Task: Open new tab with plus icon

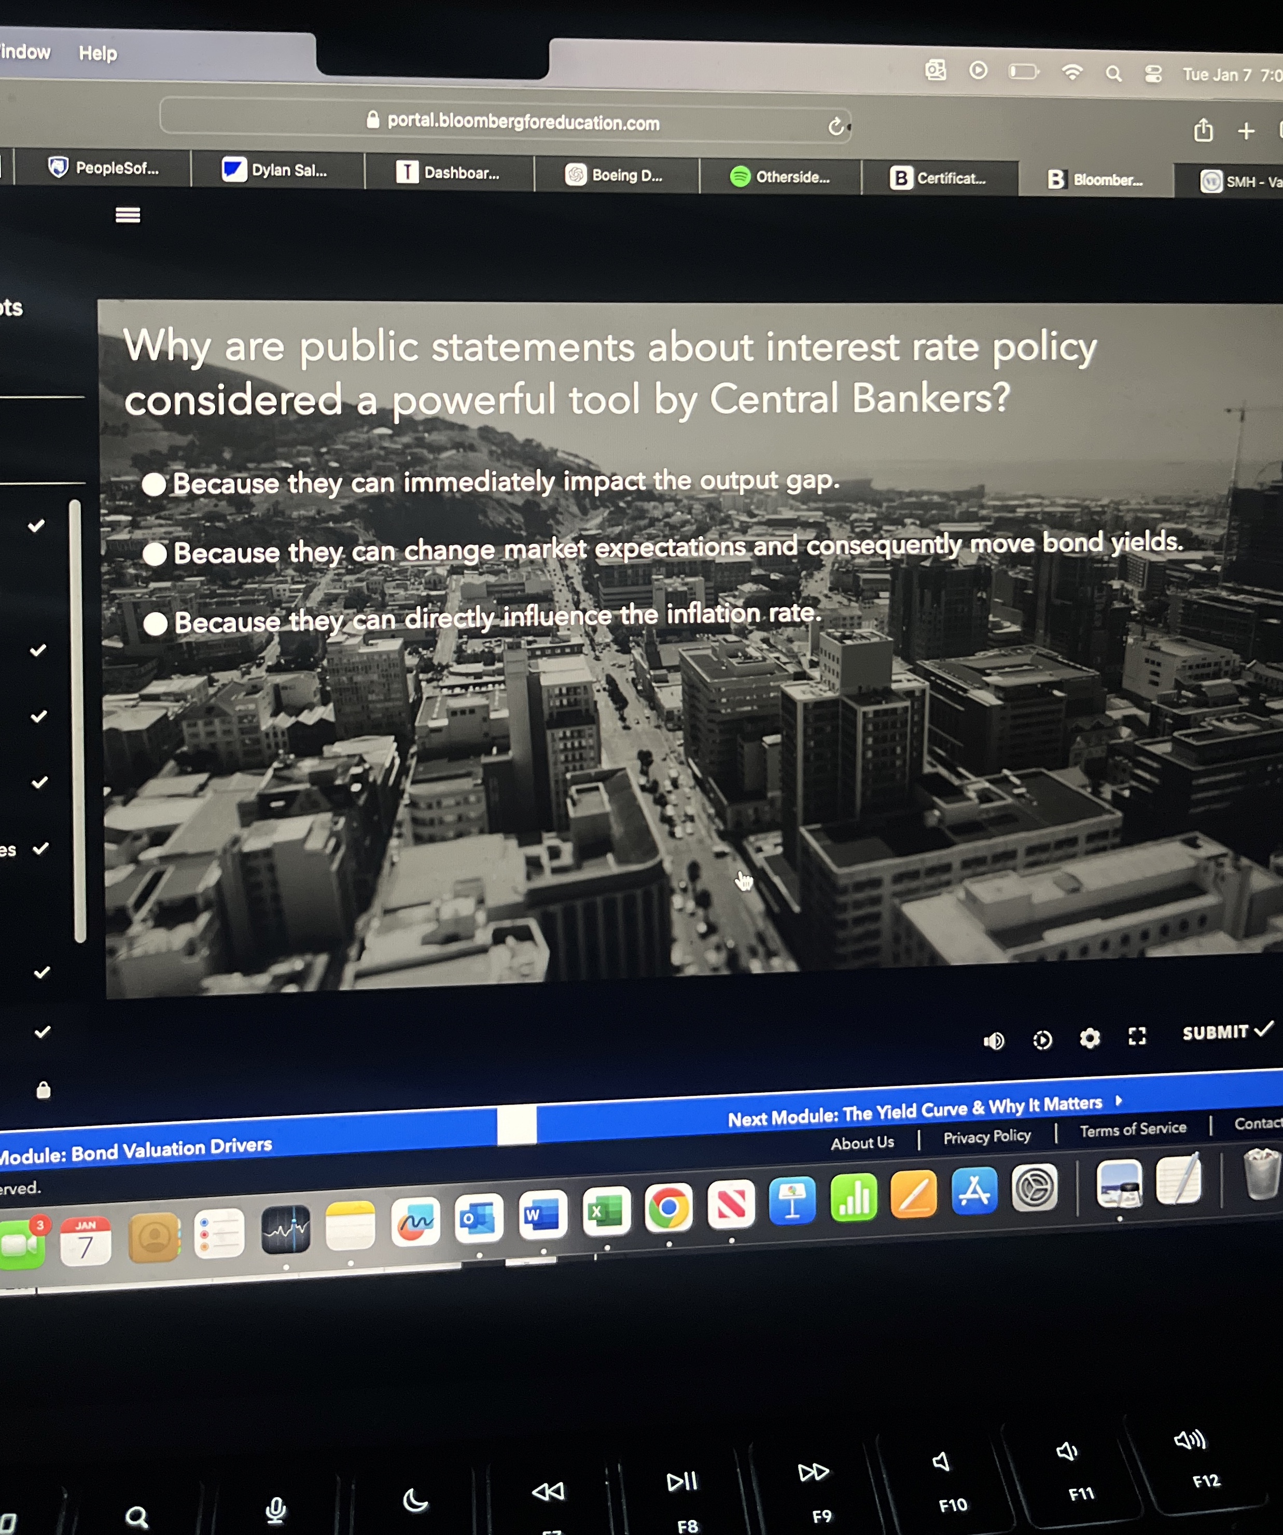Action: (x=1246, y=131)
